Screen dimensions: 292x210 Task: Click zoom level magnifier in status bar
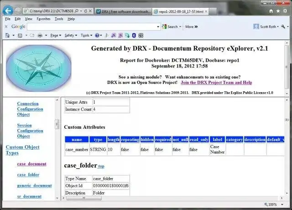(x=266, y=205)
